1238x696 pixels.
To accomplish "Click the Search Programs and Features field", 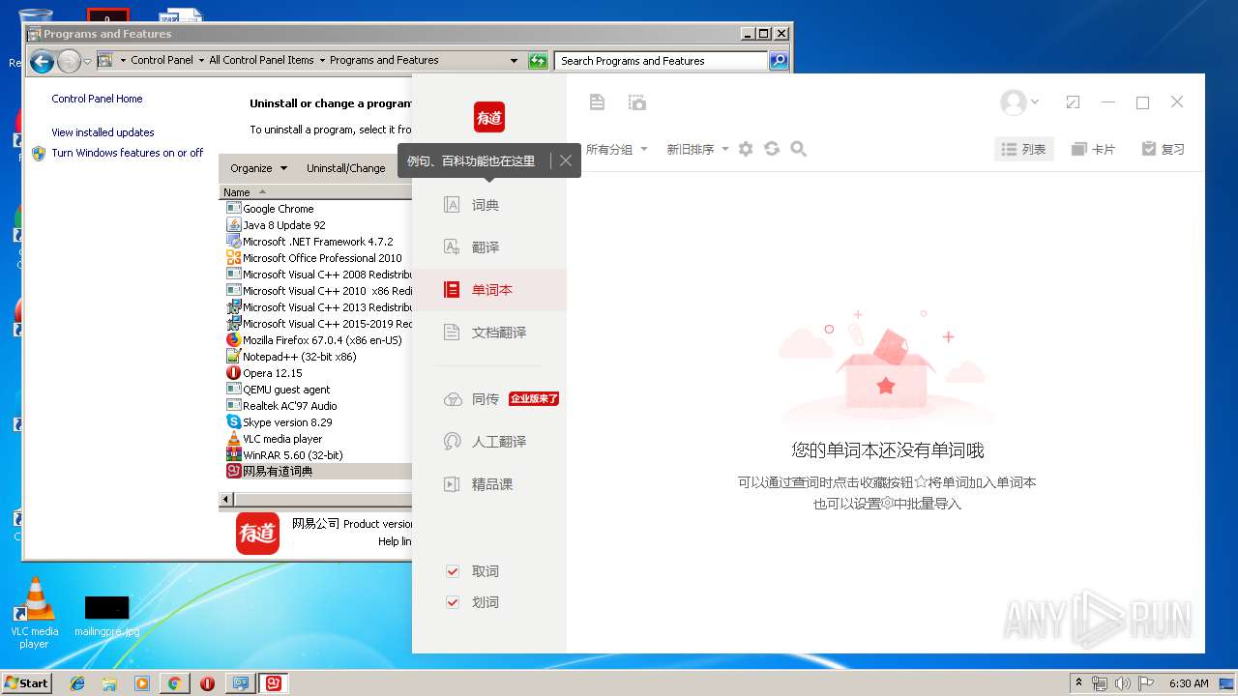I will tap(663, 61).
